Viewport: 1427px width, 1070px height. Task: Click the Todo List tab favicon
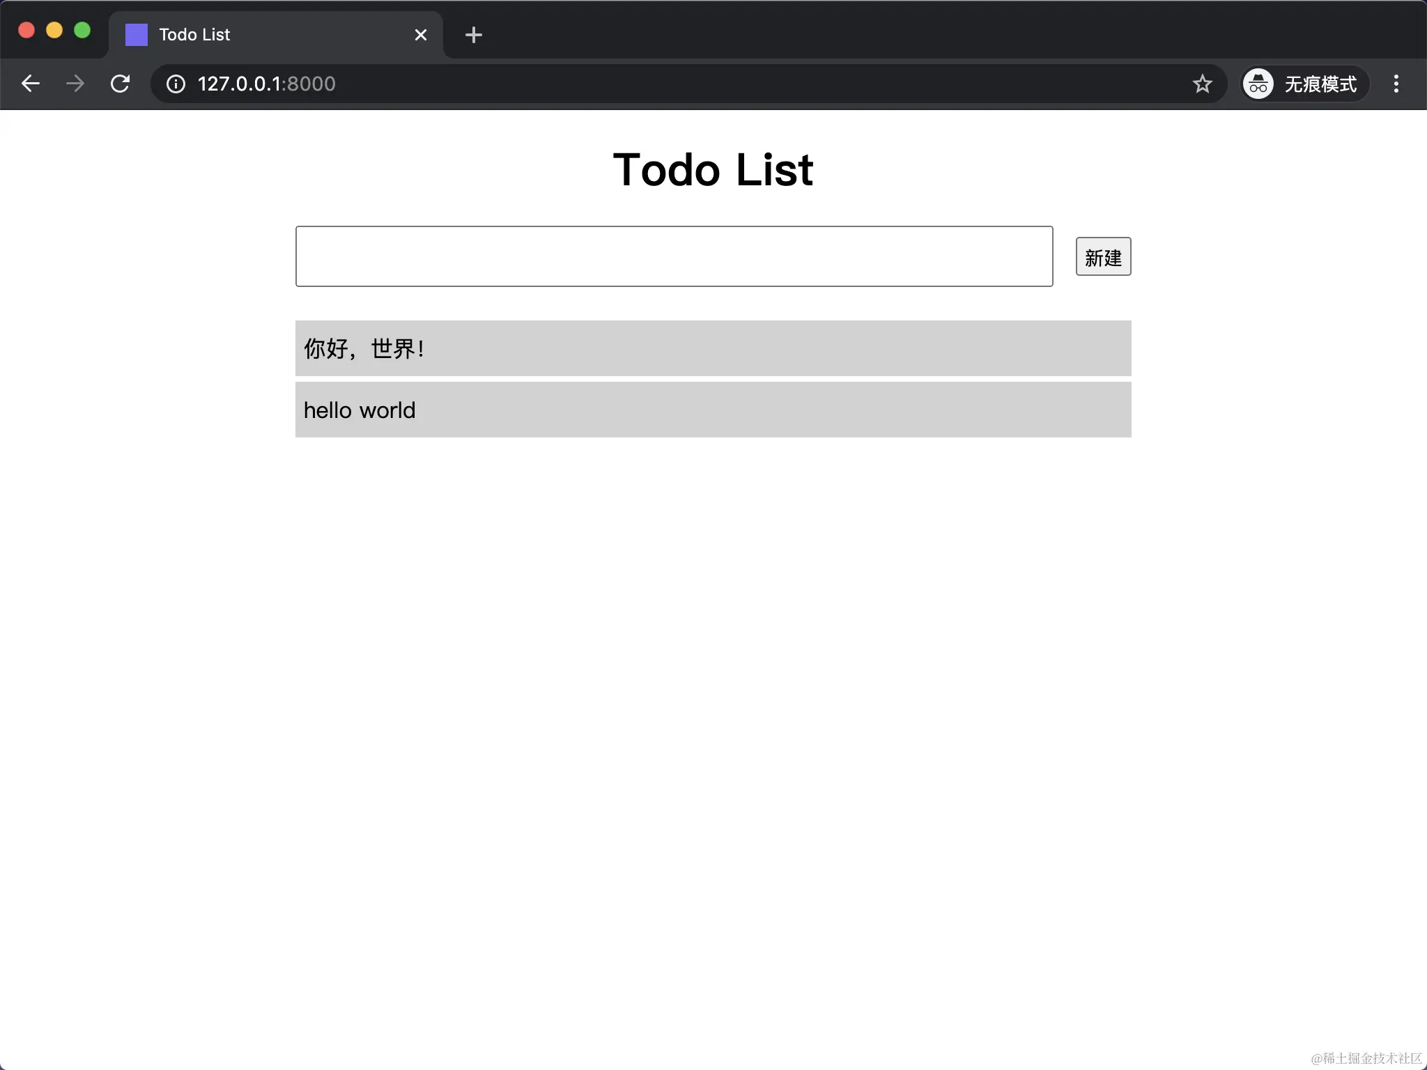pos(136,34)
